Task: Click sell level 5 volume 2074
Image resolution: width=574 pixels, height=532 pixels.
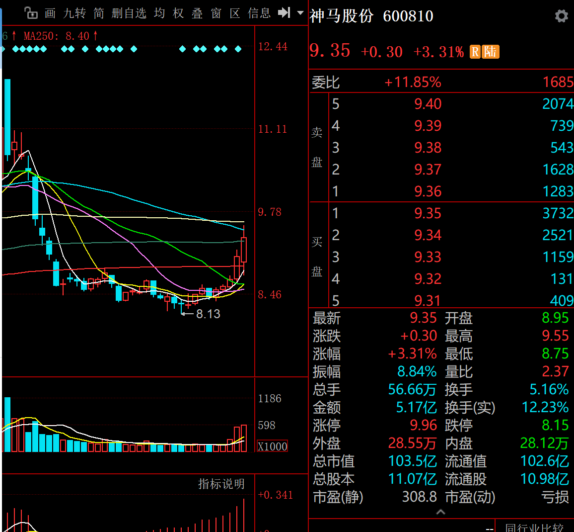Action: pyautogui.click(x=558, y=104)
